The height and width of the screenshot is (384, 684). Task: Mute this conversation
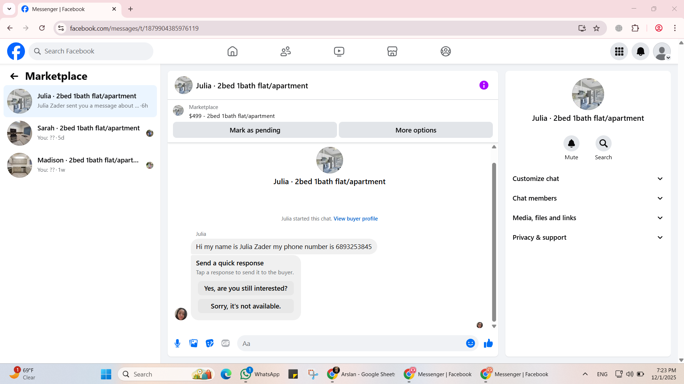(x=571, y=144)
